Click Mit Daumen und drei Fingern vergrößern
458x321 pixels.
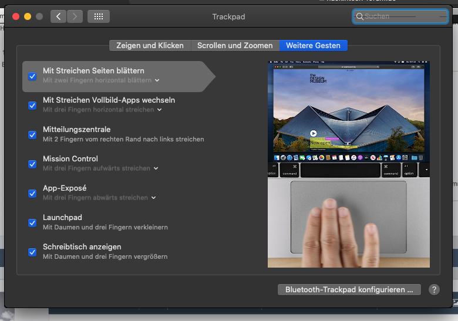(x=105, y=257)
